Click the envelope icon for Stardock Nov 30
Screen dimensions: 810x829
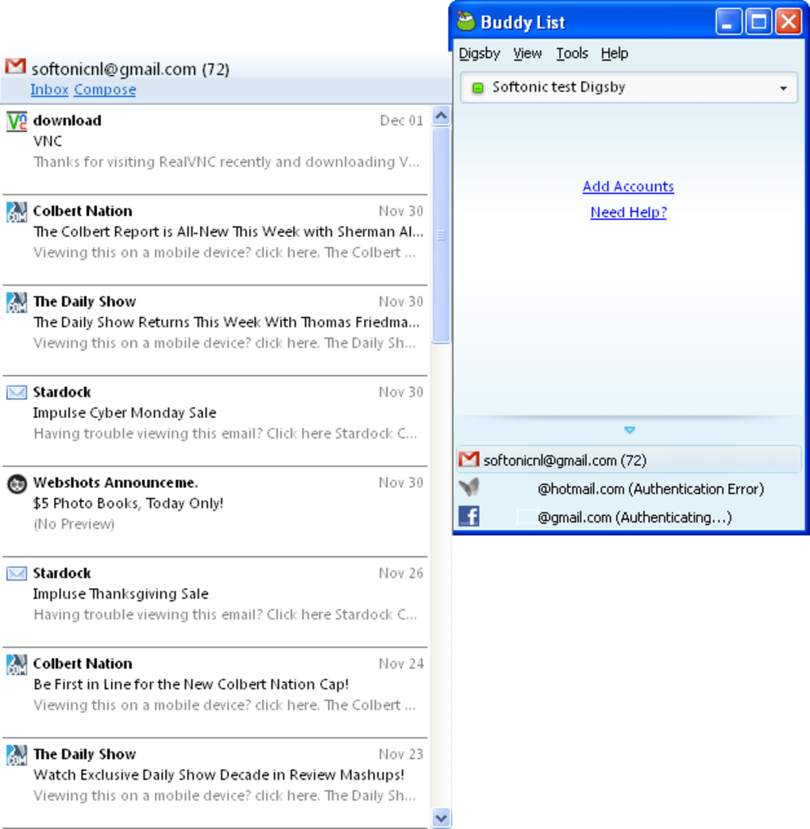(17, 393)
